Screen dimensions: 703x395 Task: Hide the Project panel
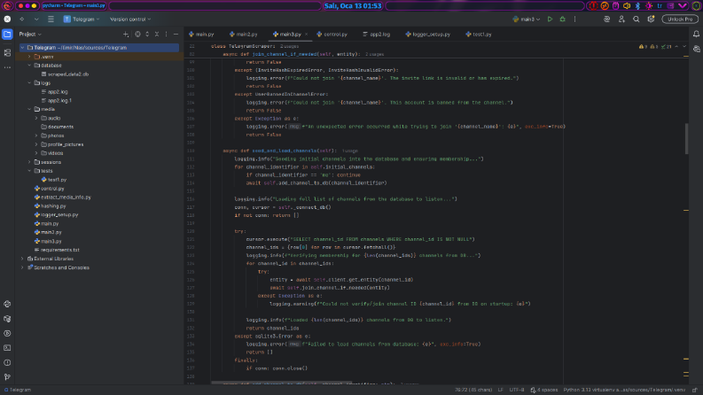tap(176, 35)
